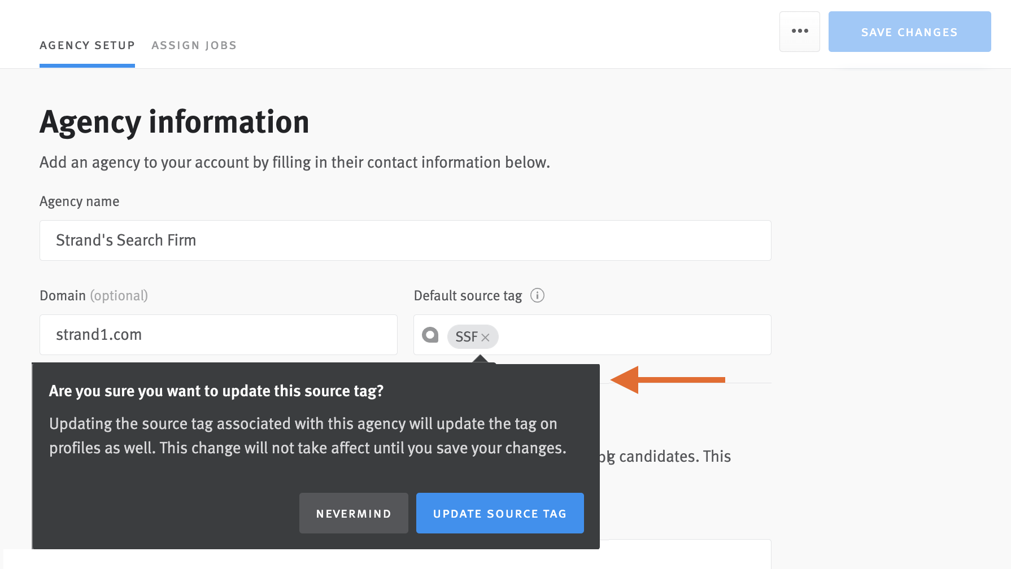Open the more options ellipsis menu

tap(799, 32)
